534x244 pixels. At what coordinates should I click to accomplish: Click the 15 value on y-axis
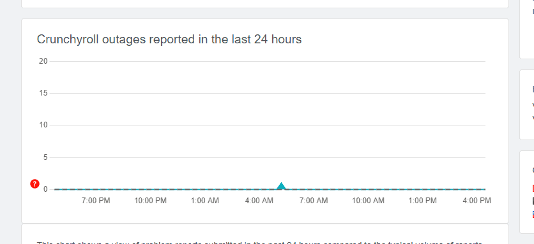[x=43, y=93]
